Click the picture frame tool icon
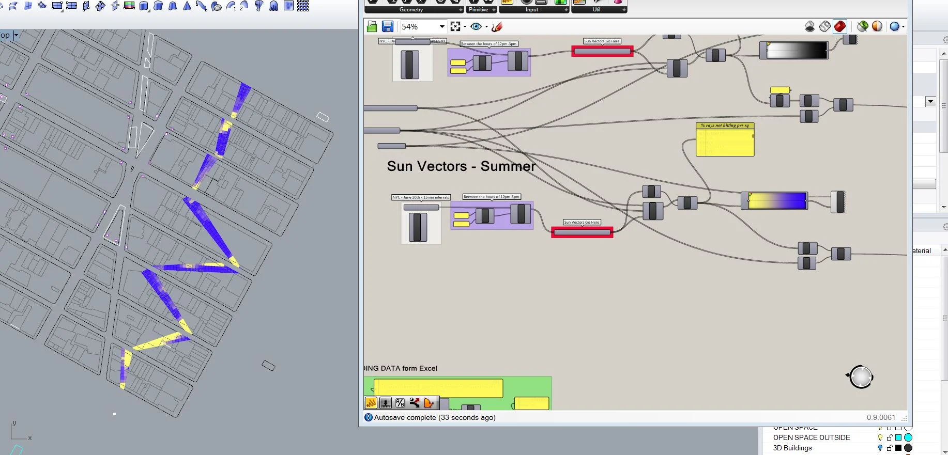Screen dimensions: 948x455 129,6
